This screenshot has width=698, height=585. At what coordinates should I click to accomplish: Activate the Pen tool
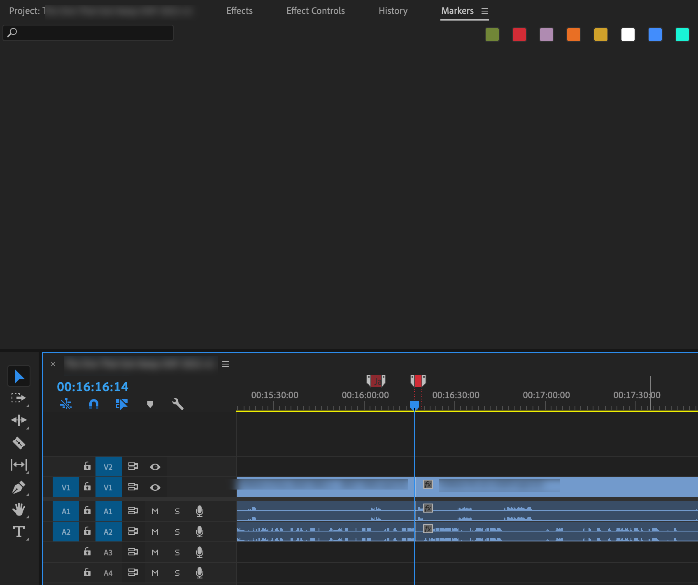(19, 488)
